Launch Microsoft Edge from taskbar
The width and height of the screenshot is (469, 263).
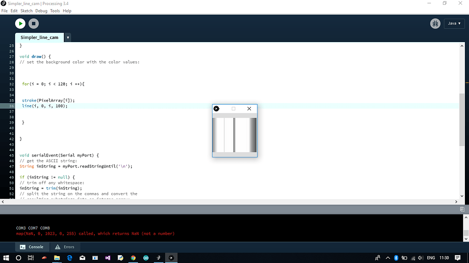(70, 258)
